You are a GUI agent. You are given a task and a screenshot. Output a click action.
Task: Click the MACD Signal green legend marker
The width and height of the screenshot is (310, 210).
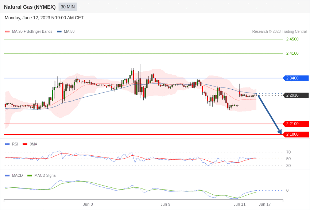(30, 175)
